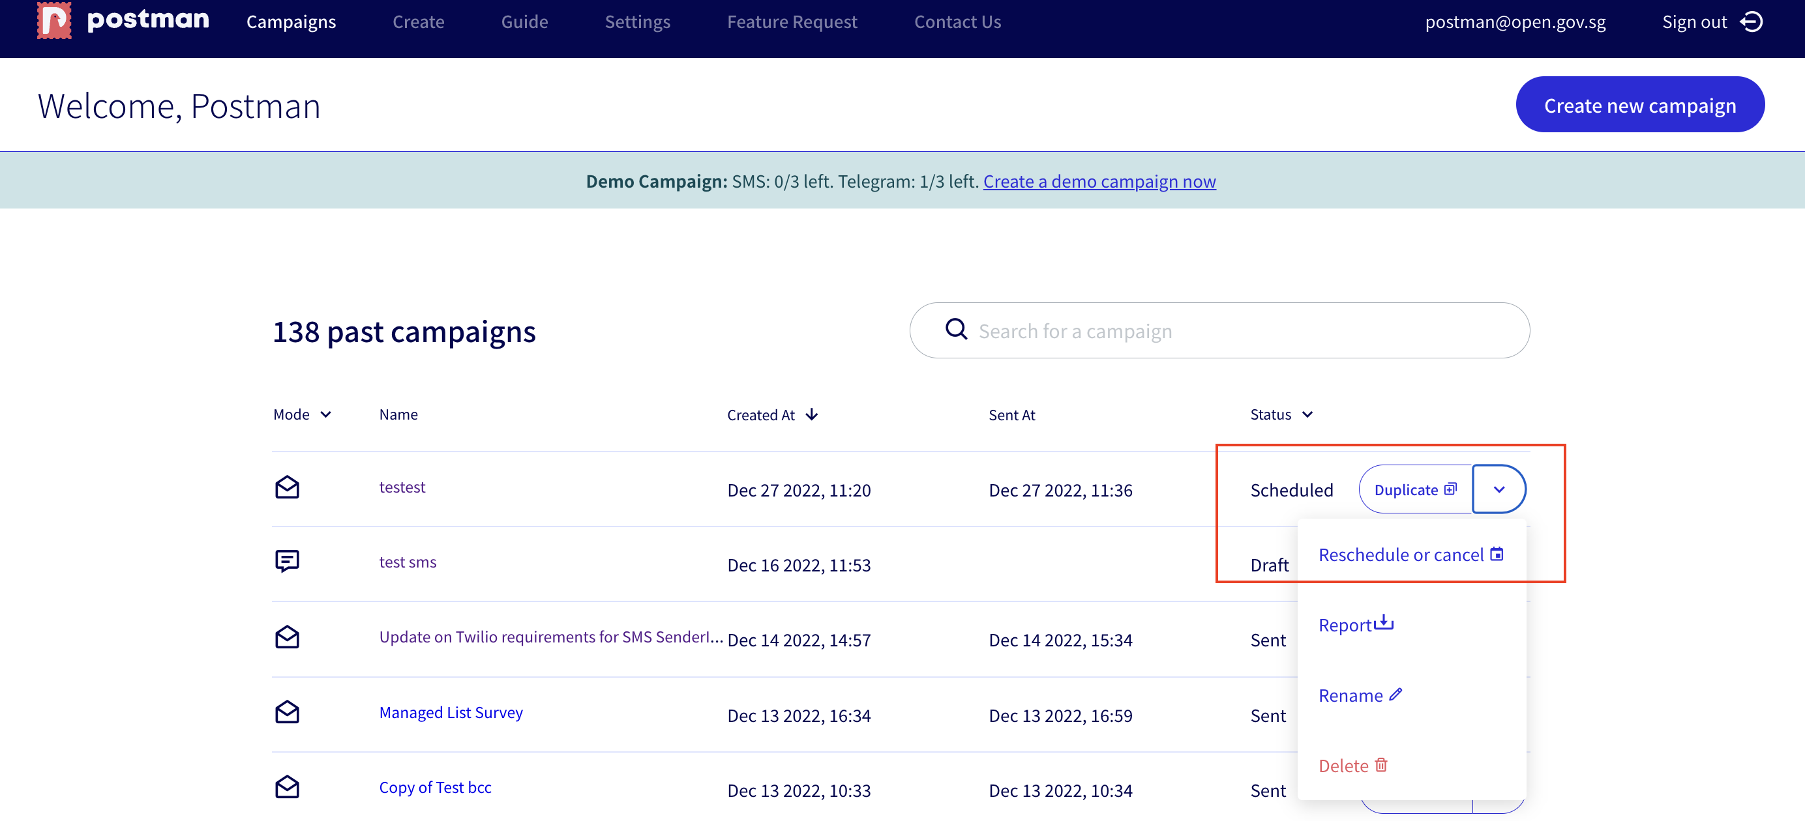Choose Report from the dropdown menu
Screen dimensions: 1805x821
pyautogui.click(x=1355, y=624)
